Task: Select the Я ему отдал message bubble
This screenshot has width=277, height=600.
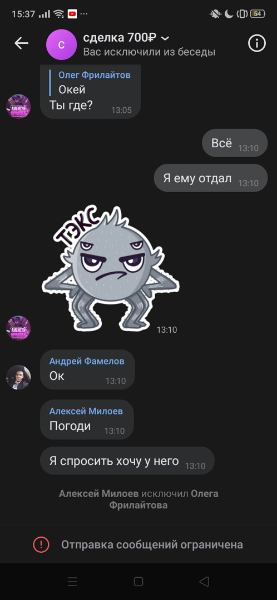Action: (x=211, y=178)
